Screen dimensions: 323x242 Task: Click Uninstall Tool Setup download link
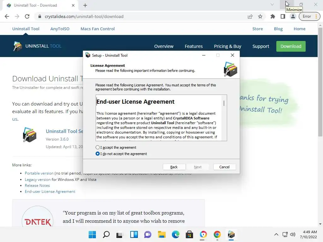(64, 131)
